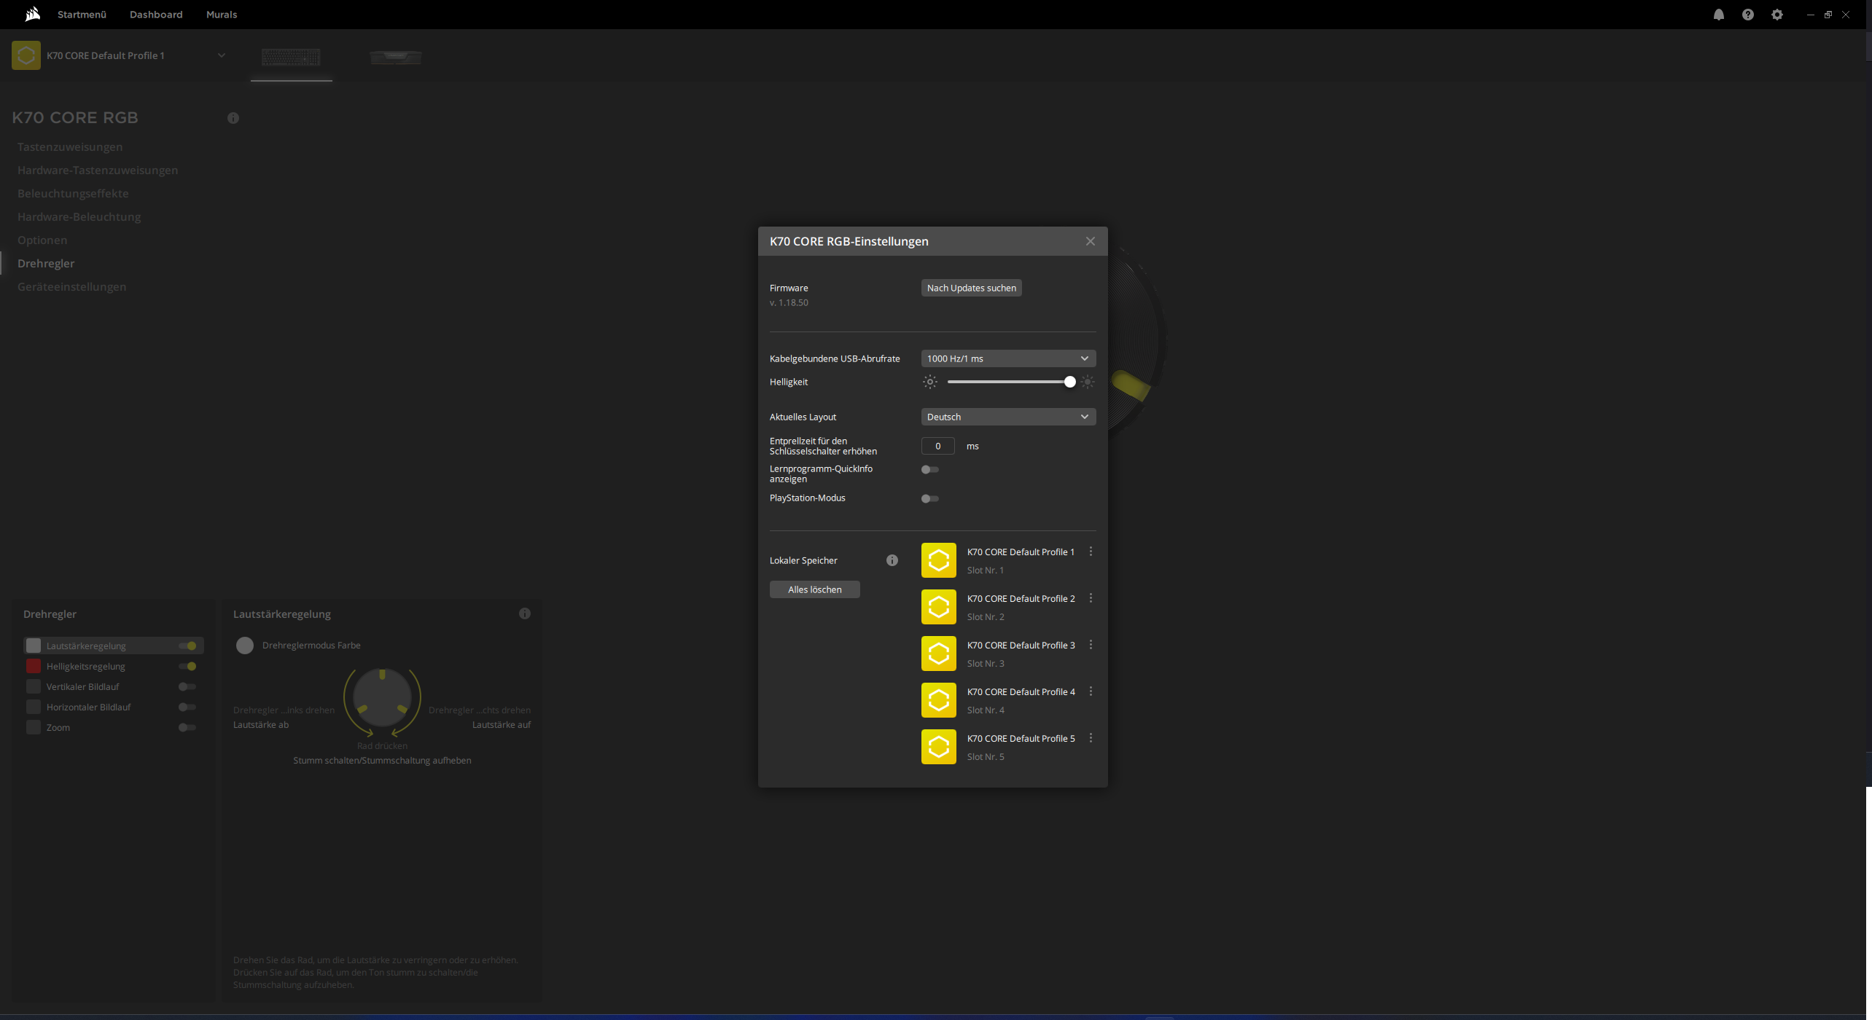The width and height of the screenshot is (1872, 1020).
Task: Click the K70 CORE Default Profile 1 icon
Action: [938, 559]
